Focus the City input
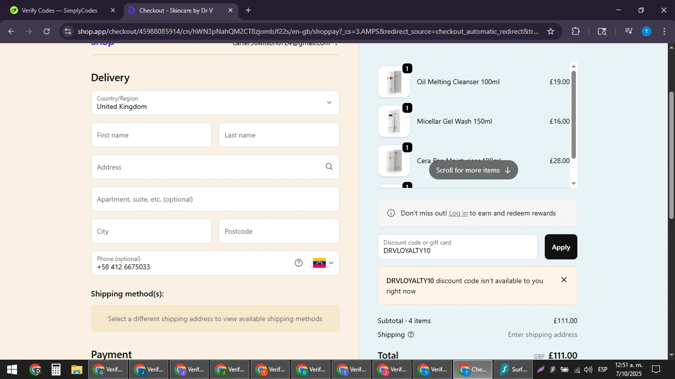The image size is (675, 379). pyautogui.click(x=151, y=231)
